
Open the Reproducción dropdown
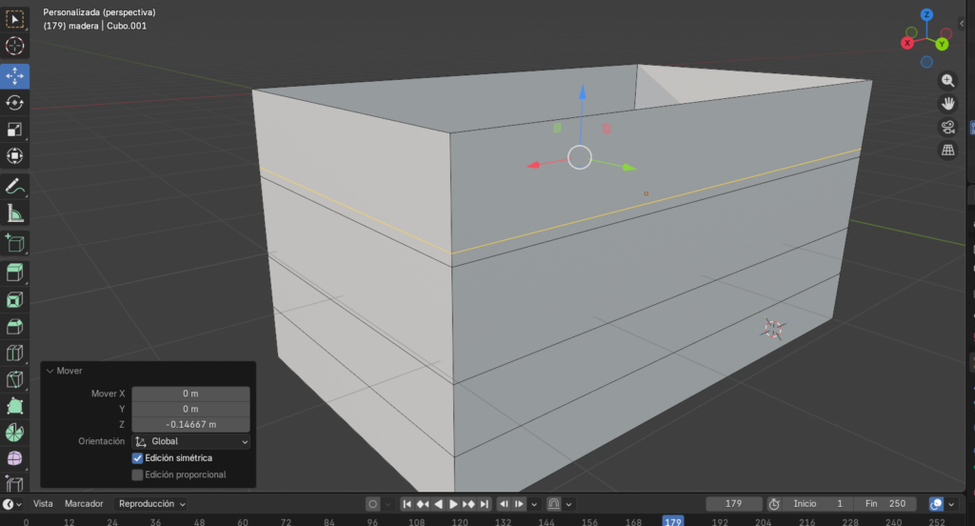152,504
